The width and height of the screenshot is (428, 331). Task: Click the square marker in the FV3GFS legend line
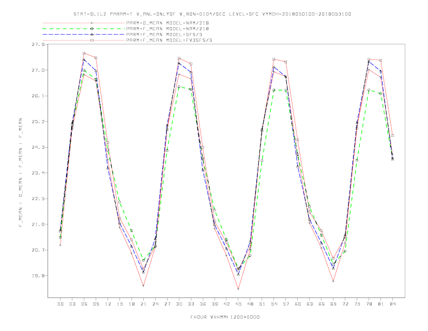[x=92, y=40]
